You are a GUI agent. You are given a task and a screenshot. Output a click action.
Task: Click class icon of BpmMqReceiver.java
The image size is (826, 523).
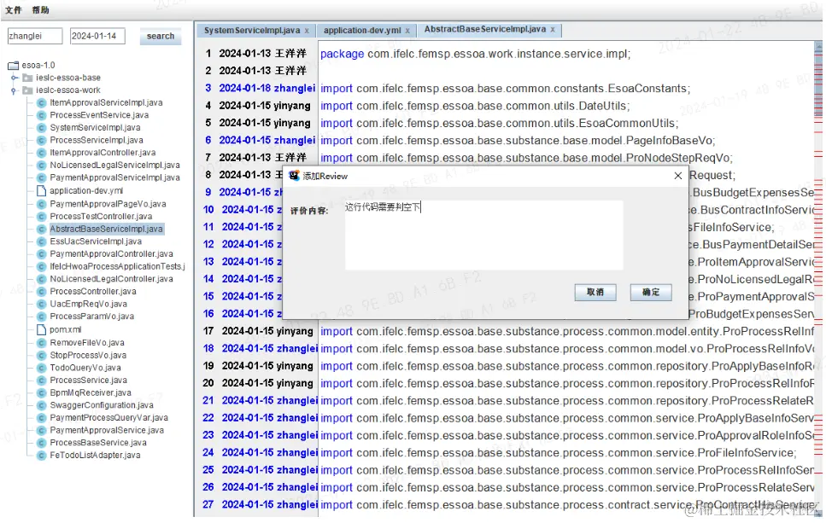pos(42,393)
